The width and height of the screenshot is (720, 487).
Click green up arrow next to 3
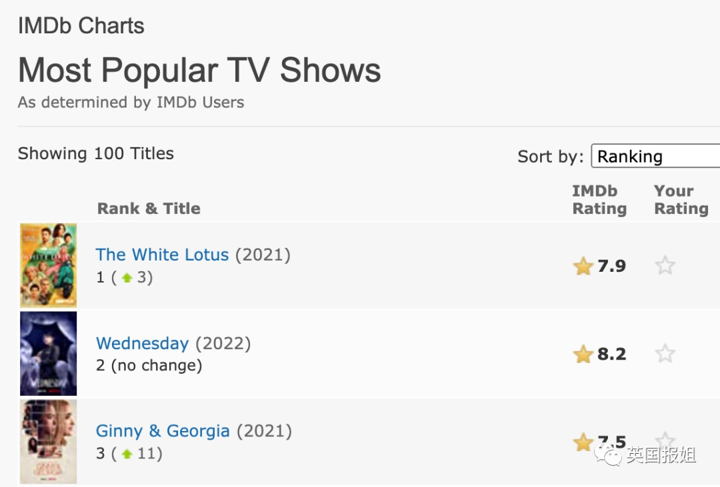(127, 278)
